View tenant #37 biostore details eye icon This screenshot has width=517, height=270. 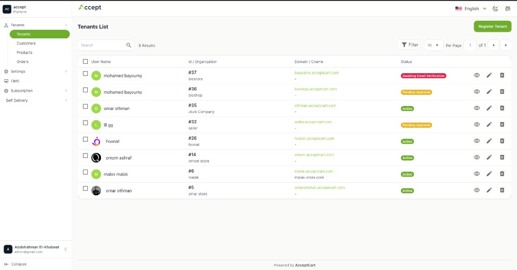tap(477, 75)
